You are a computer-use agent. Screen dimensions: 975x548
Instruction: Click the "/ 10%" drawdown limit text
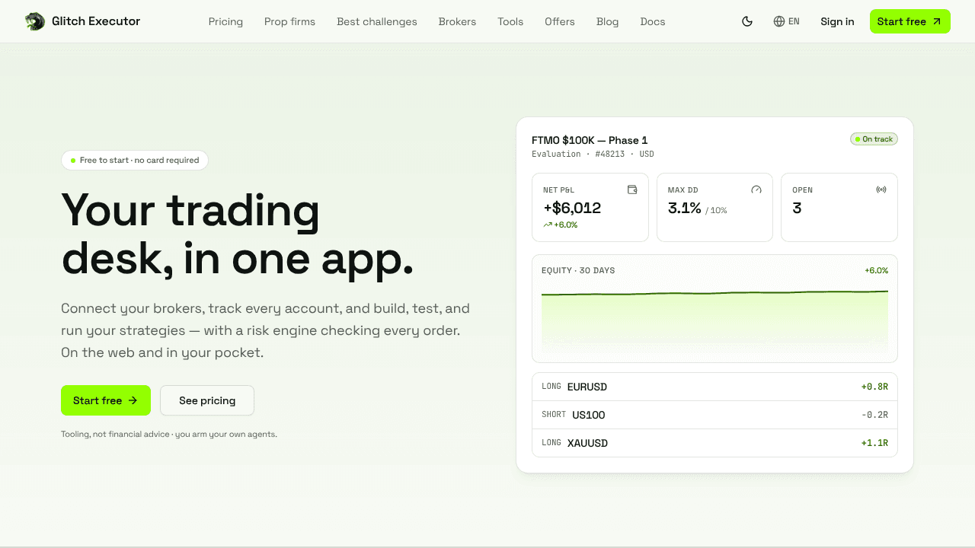coord(716,210)
